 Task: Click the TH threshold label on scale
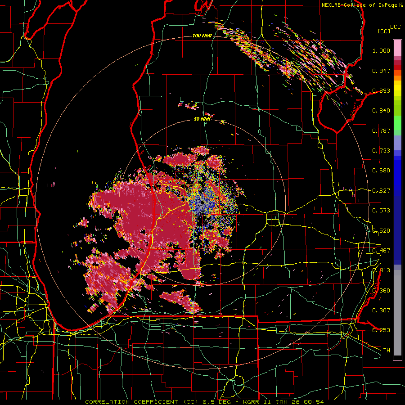click(387, 351)
